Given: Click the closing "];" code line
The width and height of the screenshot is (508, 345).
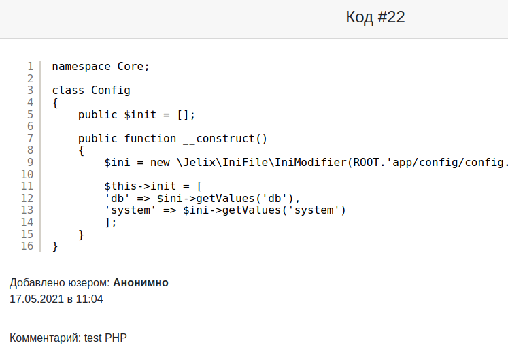Looking at the screenshot, I should pos(111,222).
